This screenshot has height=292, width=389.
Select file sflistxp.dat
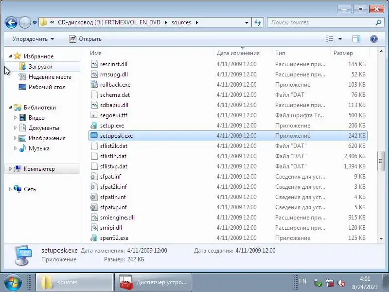pyautogui.click(x=114, y=166)
